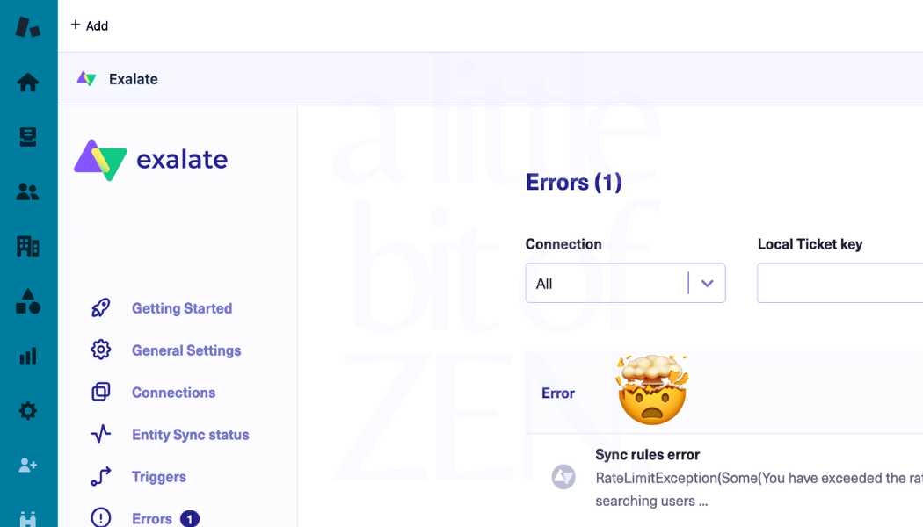The height and width of the screenshot is (527, 923).
Task: Click the Exalate logo in the panel
Action: [150, 160]
